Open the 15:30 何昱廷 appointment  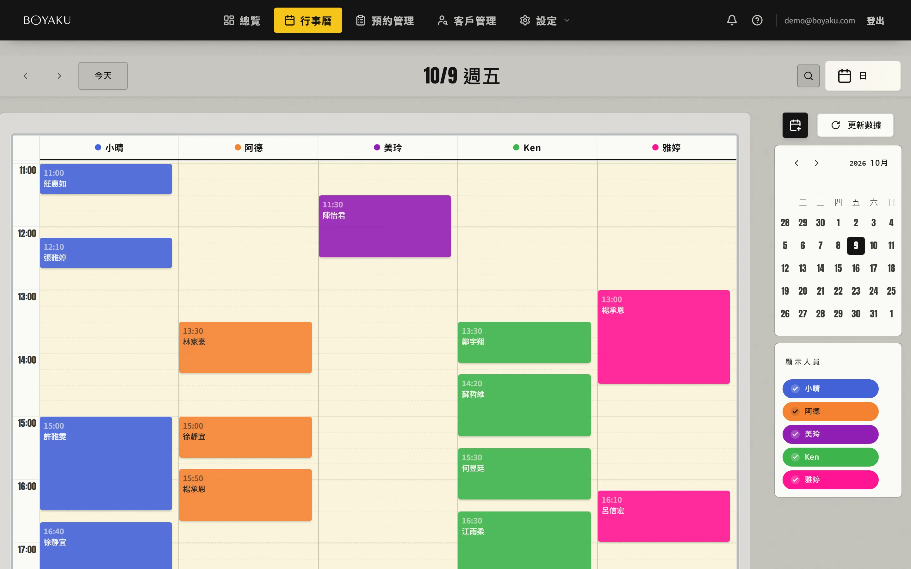tap(524, 474)
